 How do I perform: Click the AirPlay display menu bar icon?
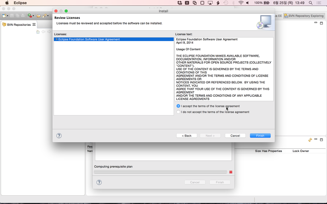coord(210,3)
